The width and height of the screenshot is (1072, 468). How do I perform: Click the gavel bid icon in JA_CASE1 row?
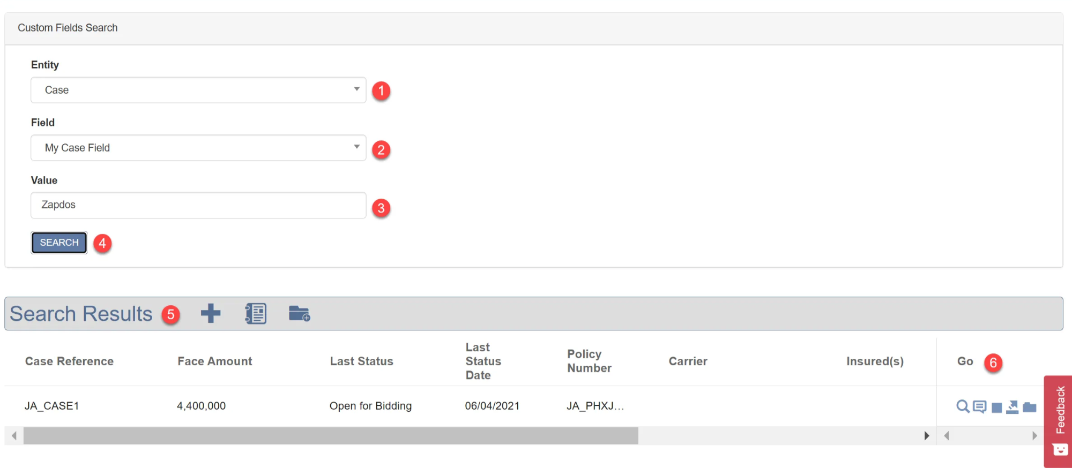pyautogui.click(x=1013, y=407)
